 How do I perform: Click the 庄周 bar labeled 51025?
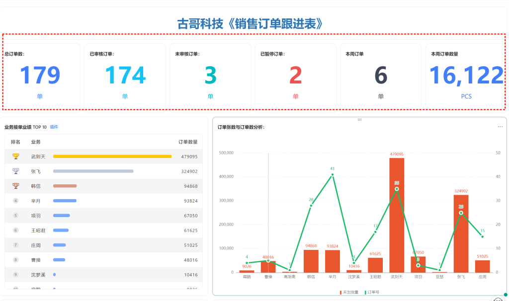(x=482, y=266)
